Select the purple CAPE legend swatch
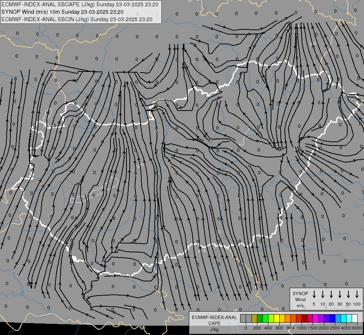 click(321, 318)
